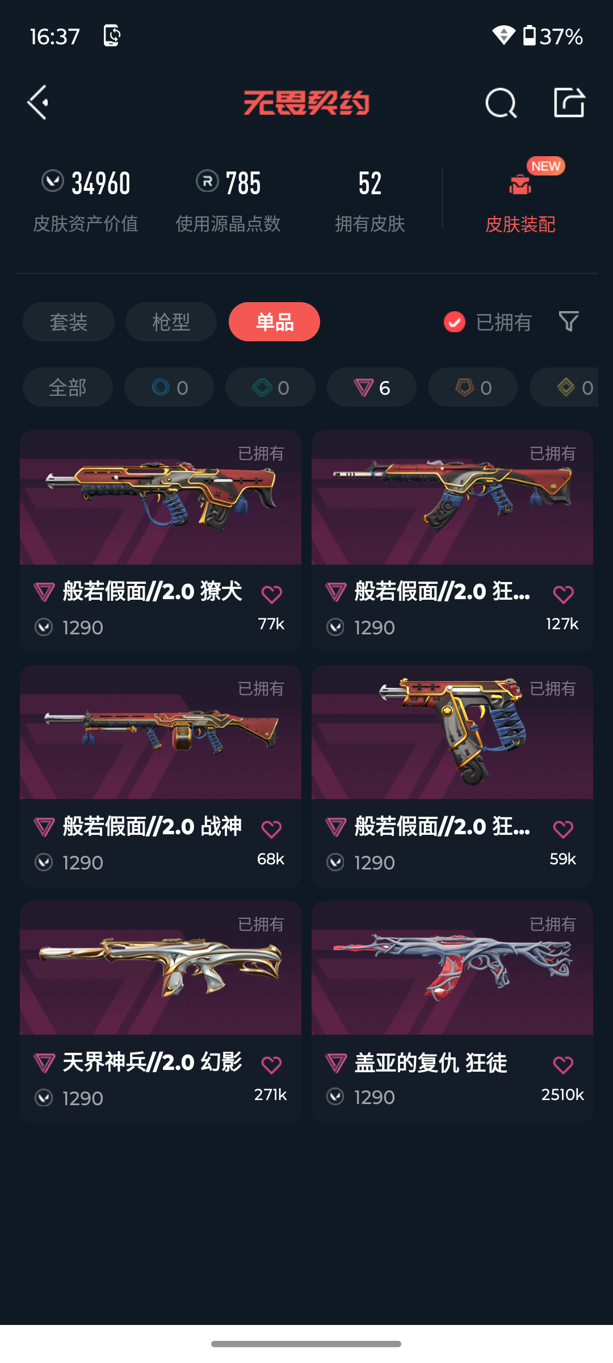Switch to the 枪型 tab
This screenshot has height=1363, width=613.
click(171, 322)
